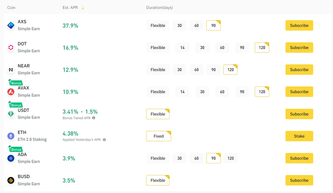
Task: Click the 37.9% APR value
Action: pos(70,25)
